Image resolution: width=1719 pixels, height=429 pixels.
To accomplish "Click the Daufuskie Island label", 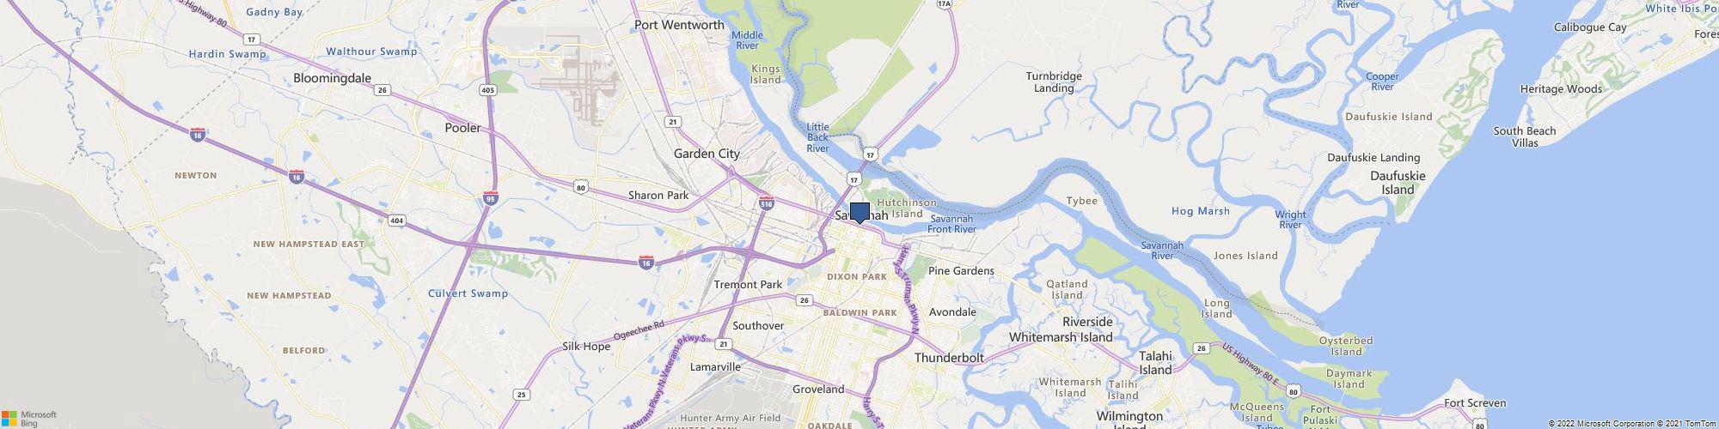I will (1398, 183).
